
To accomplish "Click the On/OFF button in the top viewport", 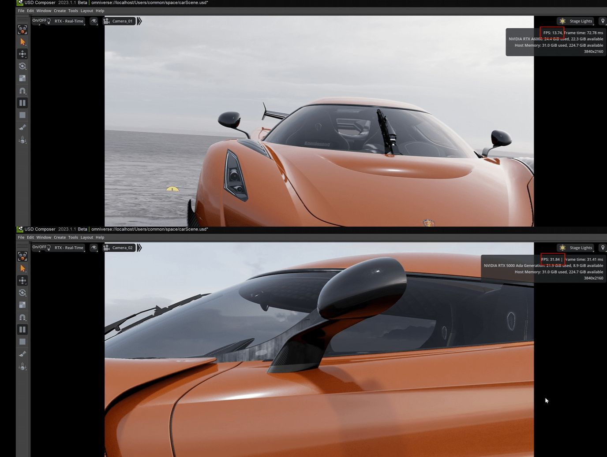I will [39, 21].
